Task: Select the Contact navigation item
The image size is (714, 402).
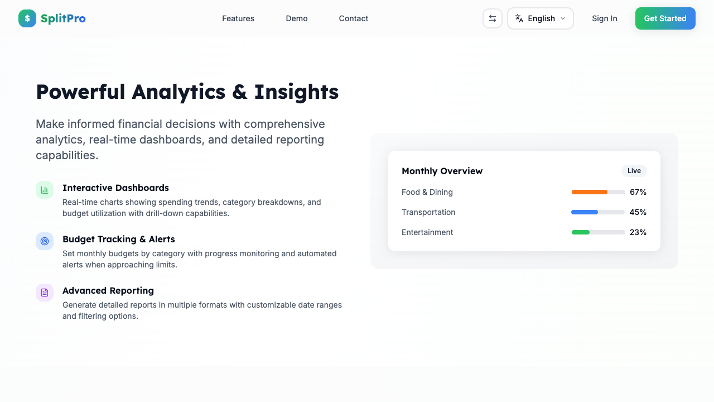Action: point(353,18)
